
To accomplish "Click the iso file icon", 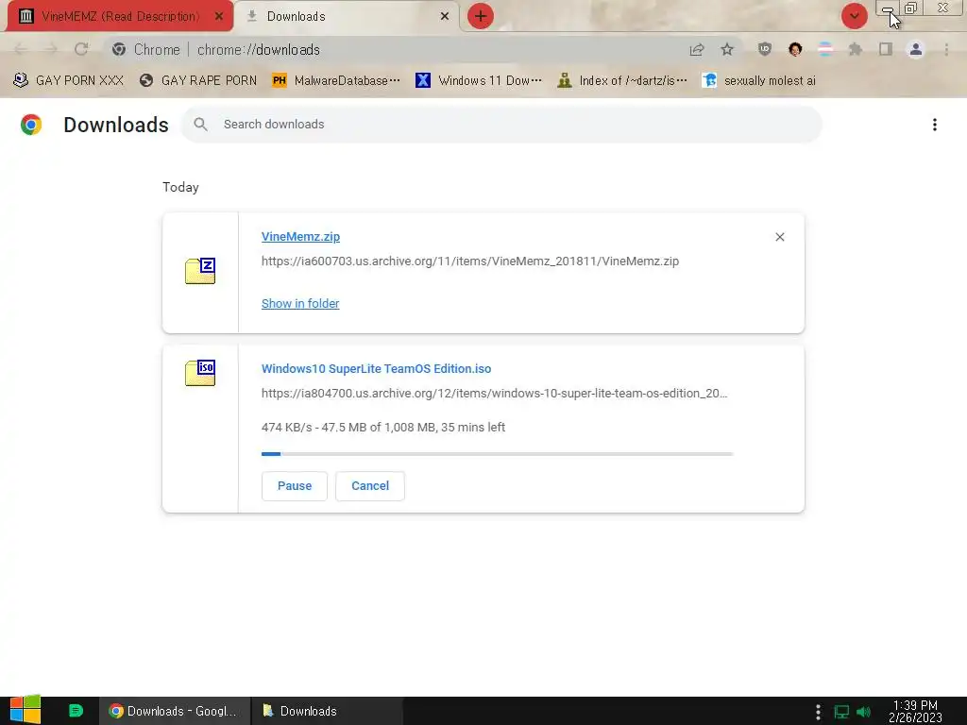I will tap(200, 373).
